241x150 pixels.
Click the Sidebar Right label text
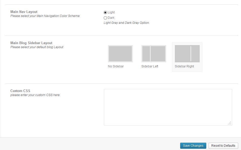pos(184,66)
